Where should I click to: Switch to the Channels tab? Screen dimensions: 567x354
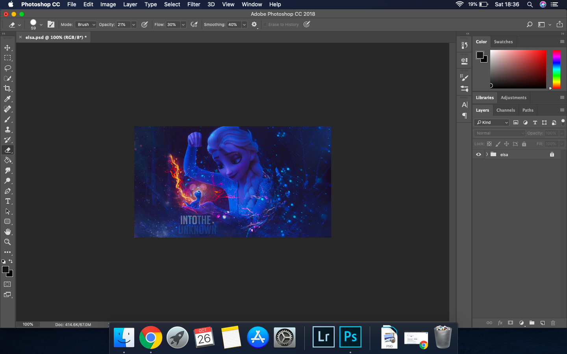point(506,110)
